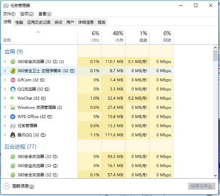Viewport: 220px width, 196px height.
Task: Click the 腾讯QQ penguin icon
Action: pos(13,135)
